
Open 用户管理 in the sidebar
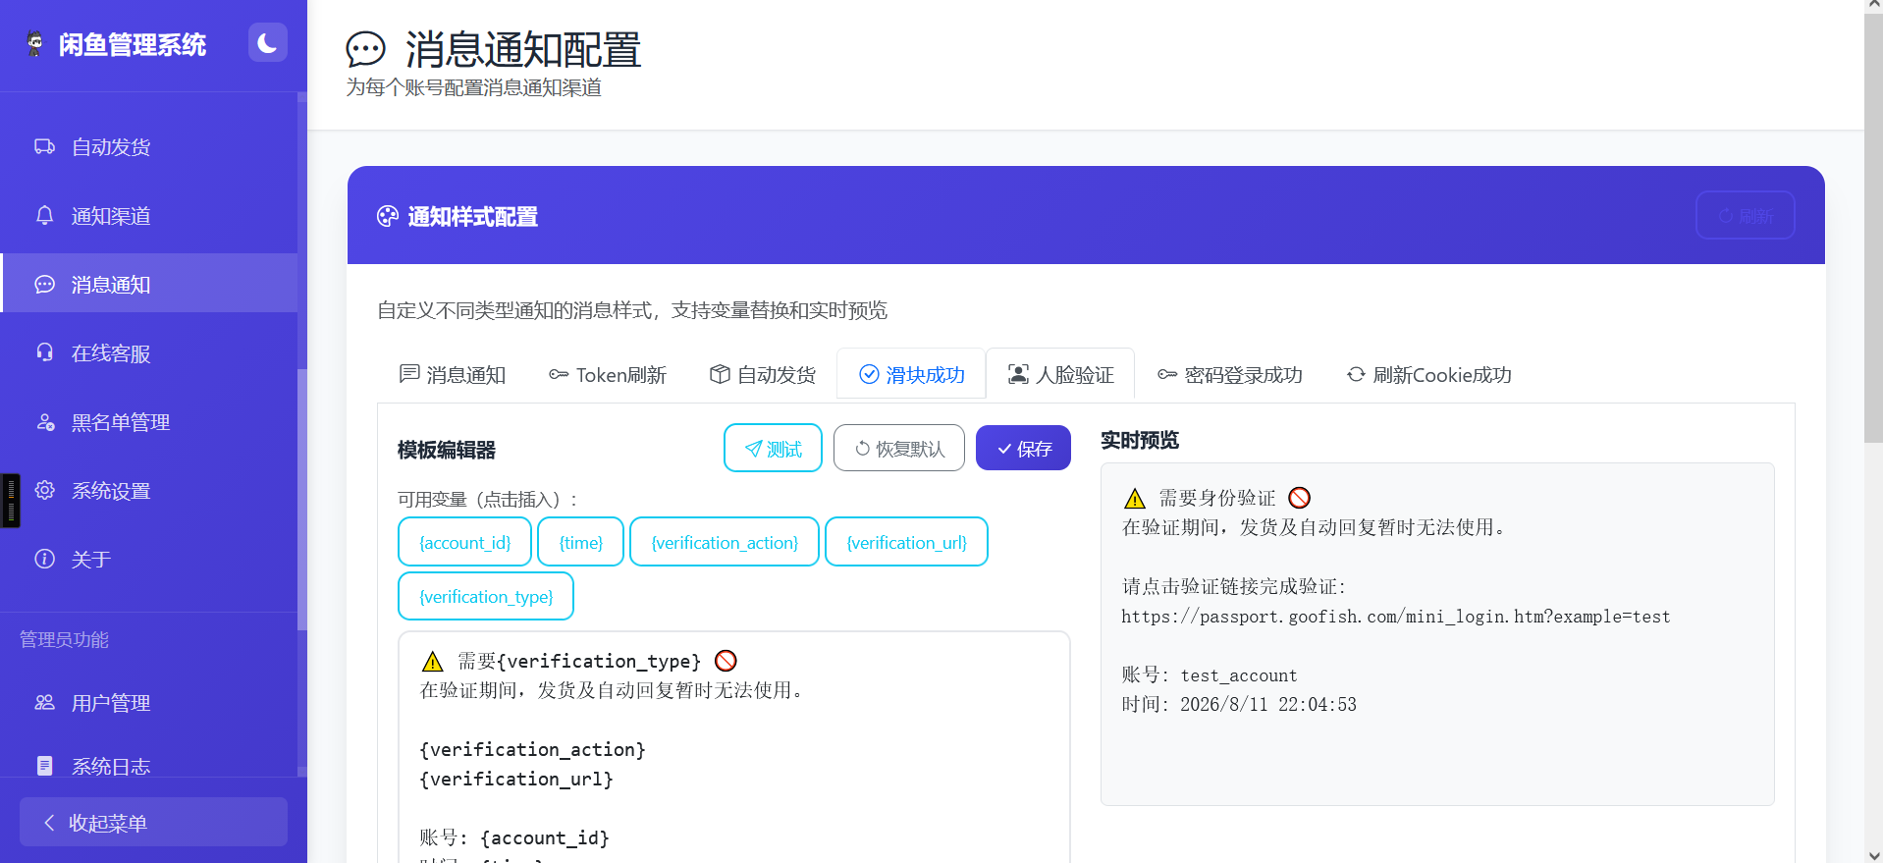149,702
